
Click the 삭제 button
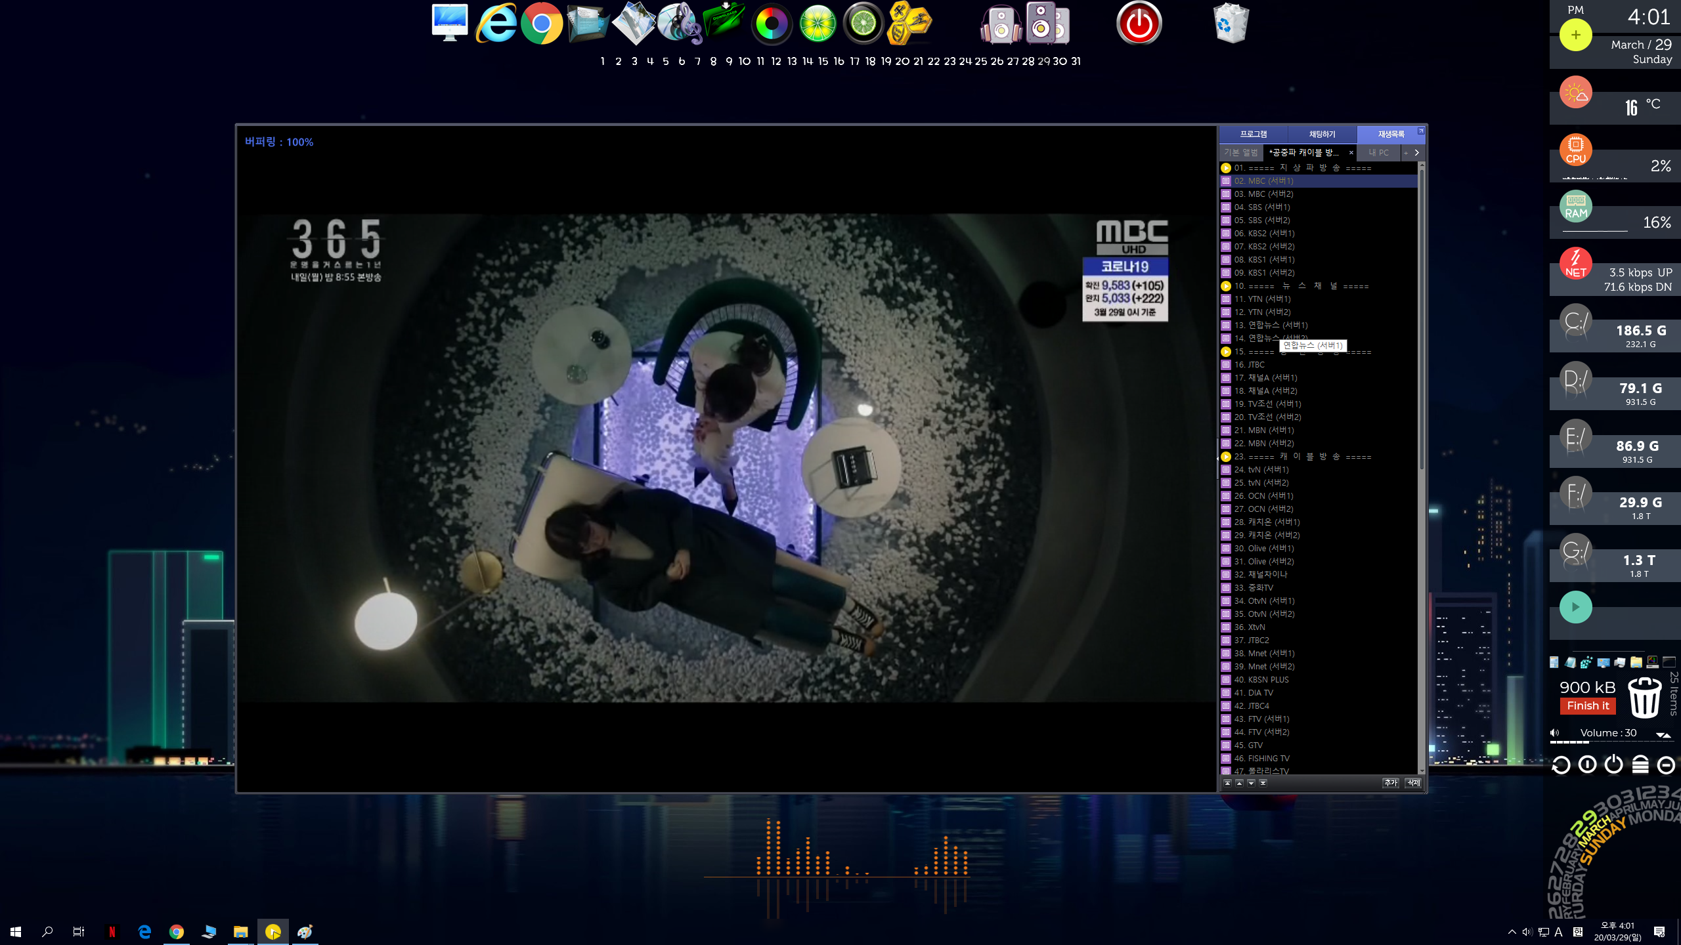[x=1413, y=783]
